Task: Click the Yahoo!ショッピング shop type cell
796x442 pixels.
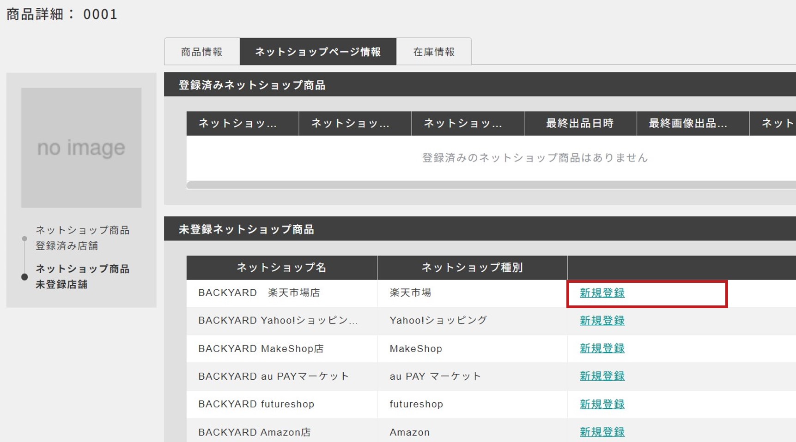Action: 472,321
